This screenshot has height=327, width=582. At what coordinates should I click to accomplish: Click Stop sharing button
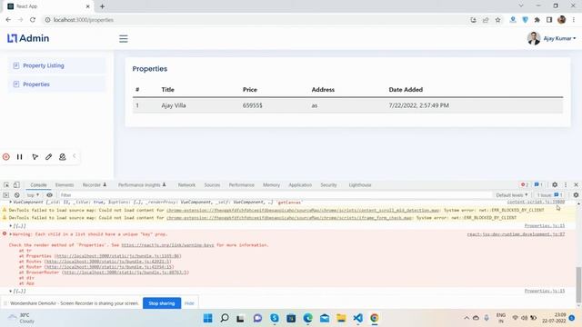point(162,303)
